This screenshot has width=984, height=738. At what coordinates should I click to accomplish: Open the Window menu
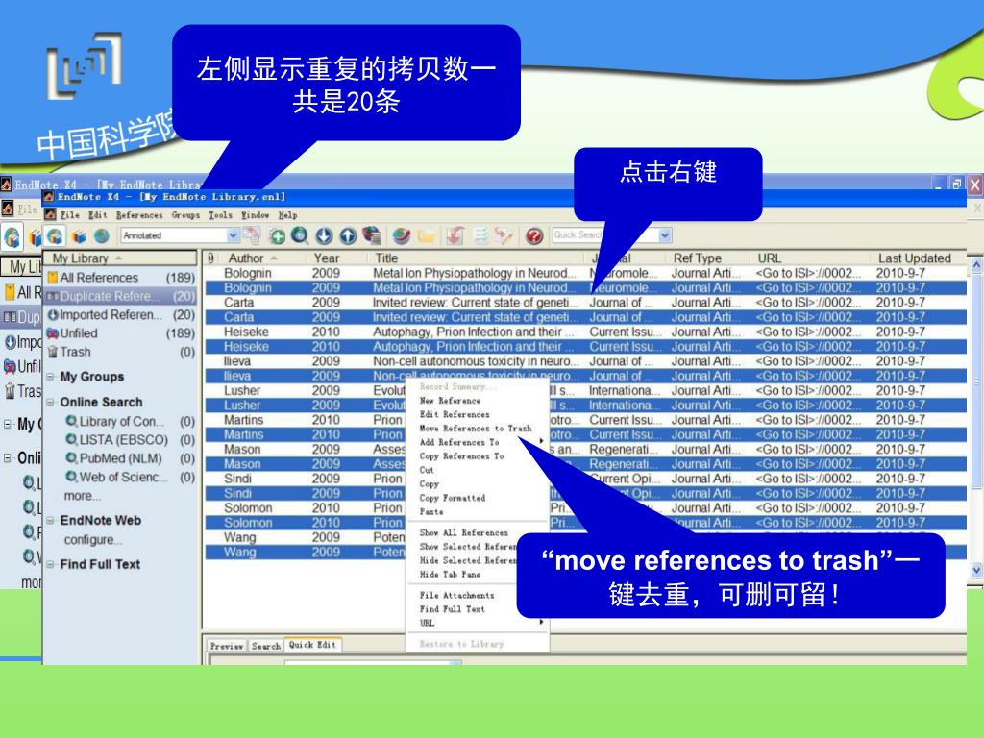(256, 214)
